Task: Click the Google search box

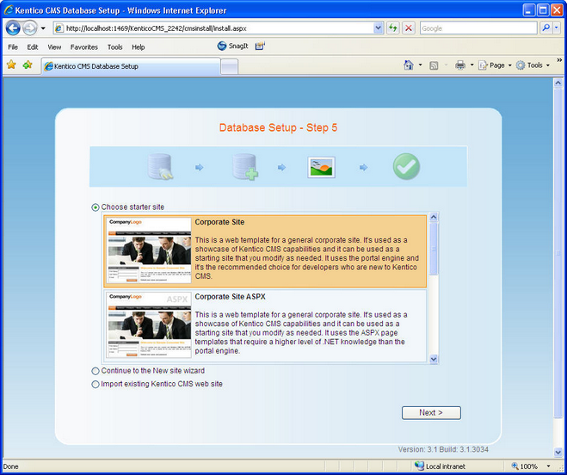Action: 478,28
